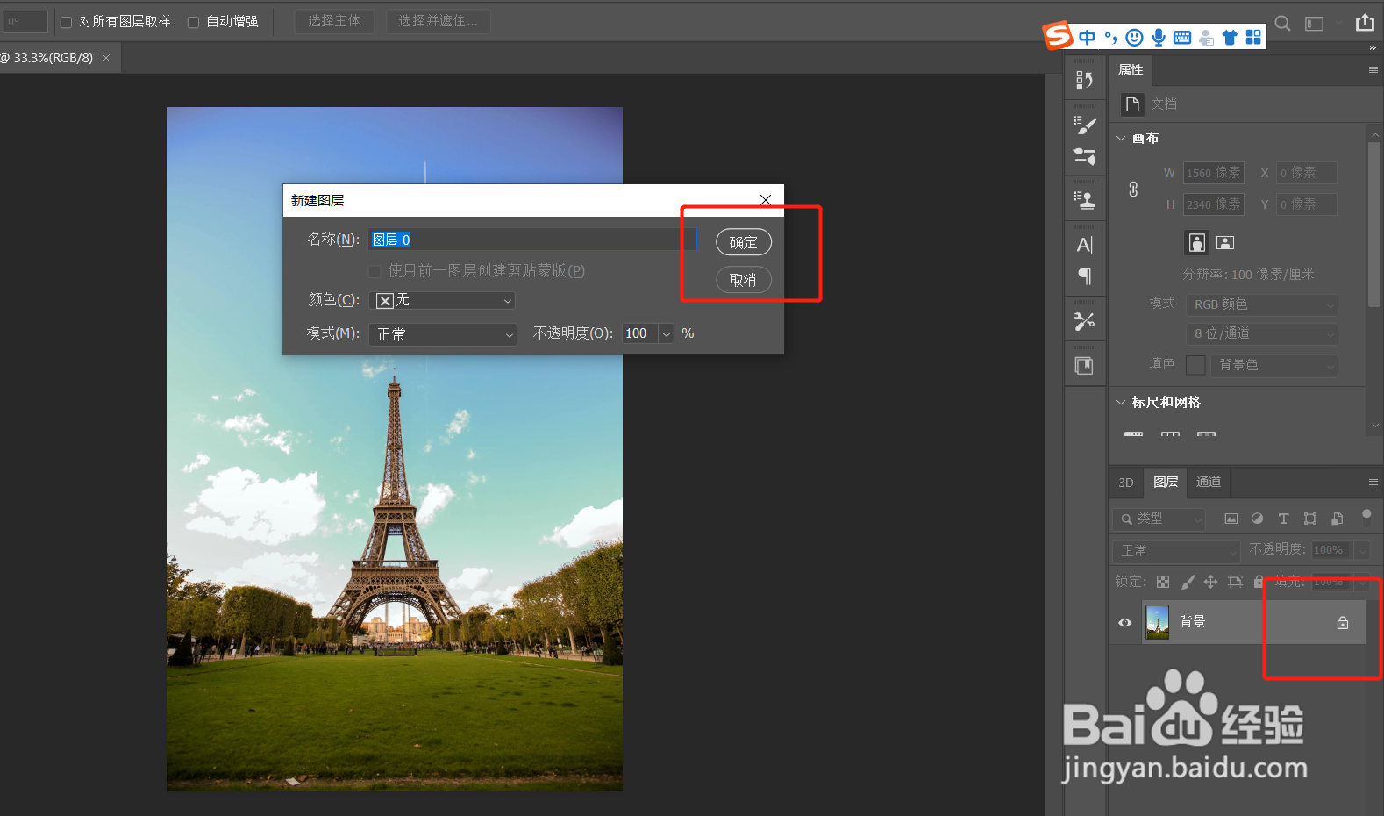Image resolution: width=1384 pixels, height=816 pixels.
Task: Open the 模式 blend mode dropdown in dialog
Action: (x=442, y=334)
